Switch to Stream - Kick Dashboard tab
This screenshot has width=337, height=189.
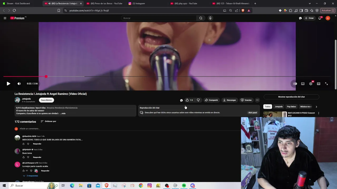click(x=21, y=3)
